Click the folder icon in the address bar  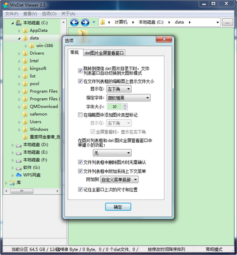[103, 22]
